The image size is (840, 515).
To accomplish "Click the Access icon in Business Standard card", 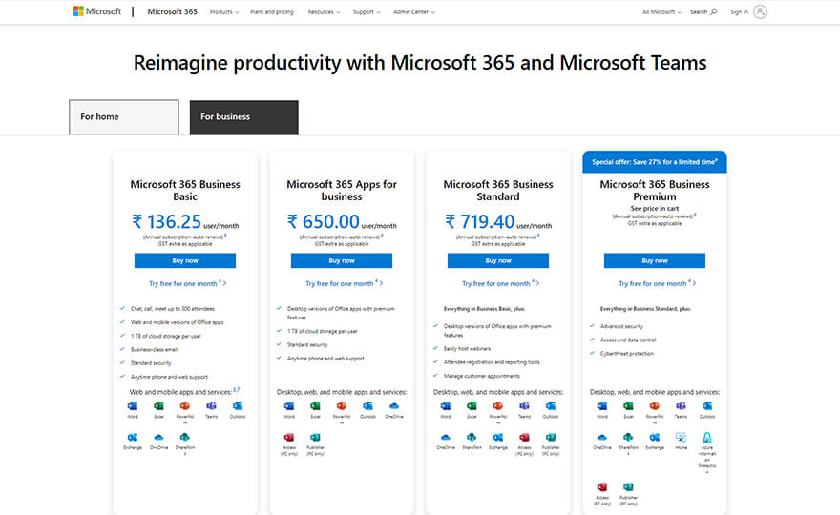I will tap(524, 438).
